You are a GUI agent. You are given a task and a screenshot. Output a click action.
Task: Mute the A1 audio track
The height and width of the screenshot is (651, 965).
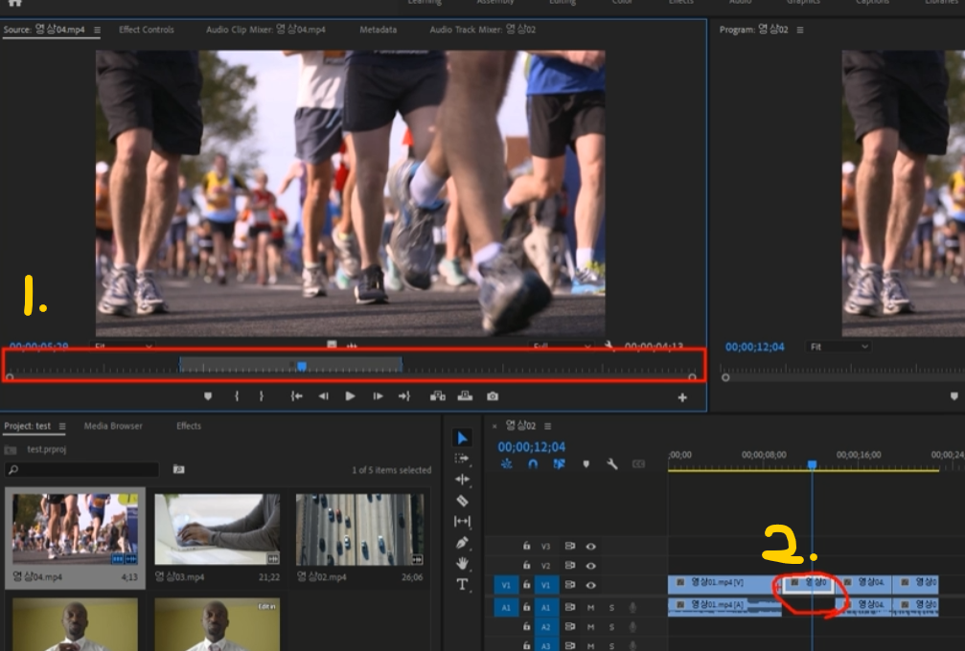[x=591, y=607]
